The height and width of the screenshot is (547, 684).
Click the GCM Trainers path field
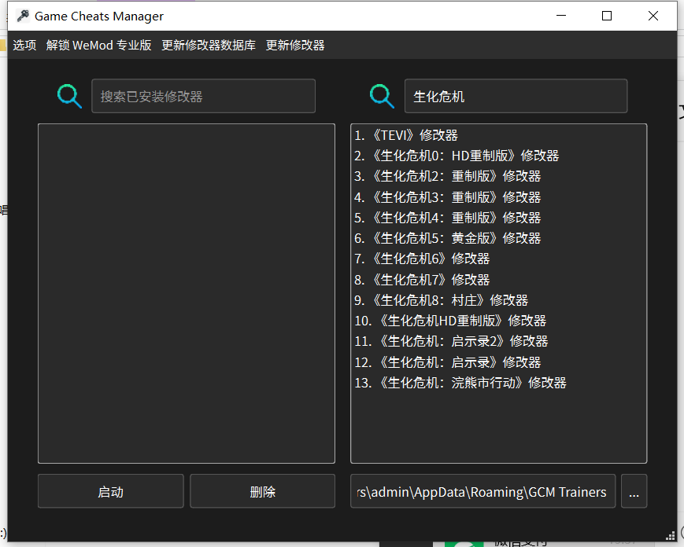(482, 490)
